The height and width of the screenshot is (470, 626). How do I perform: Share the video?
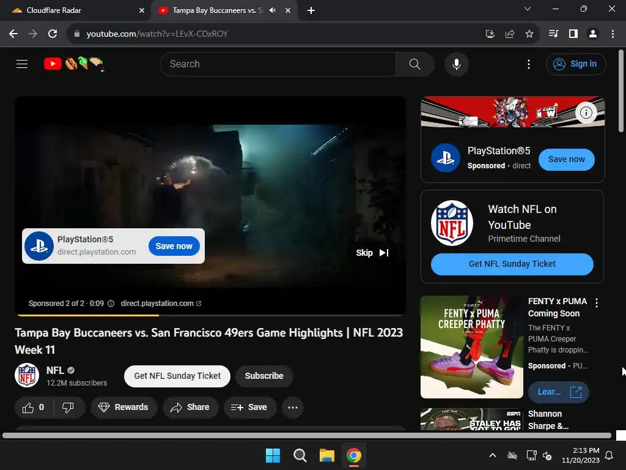pos(190,408)
